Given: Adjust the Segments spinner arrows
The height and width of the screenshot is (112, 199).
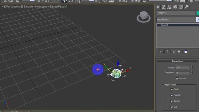Looking at the screenshot, I should (192, 72).
